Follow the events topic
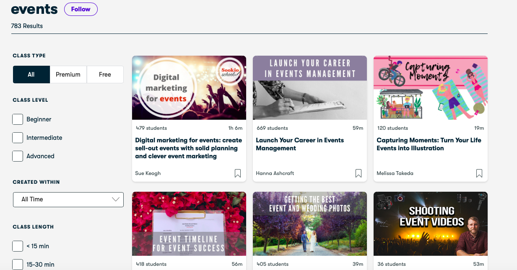 (81, 9)
